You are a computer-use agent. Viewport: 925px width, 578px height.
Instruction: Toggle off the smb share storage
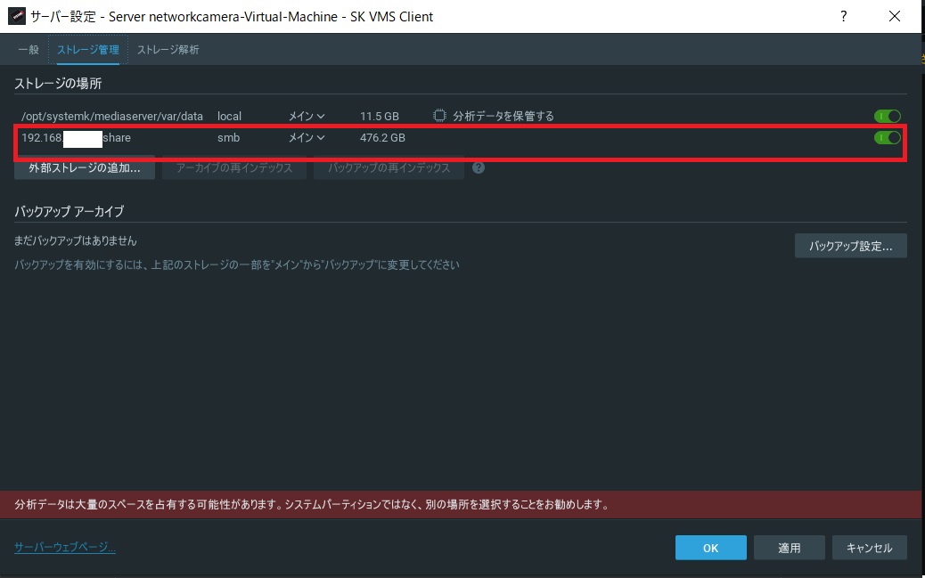[888, 137]
